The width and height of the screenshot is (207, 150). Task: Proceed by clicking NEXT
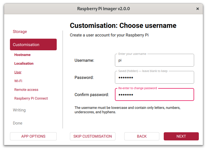pos(181,136)
